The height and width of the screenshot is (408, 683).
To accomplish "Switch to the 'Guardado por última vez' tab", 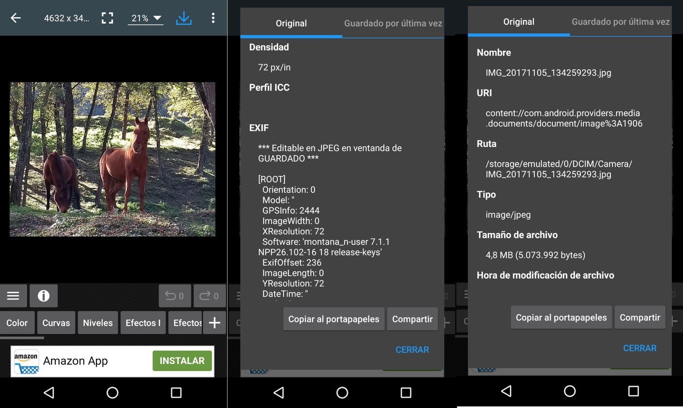I will (x=393, y=23).
